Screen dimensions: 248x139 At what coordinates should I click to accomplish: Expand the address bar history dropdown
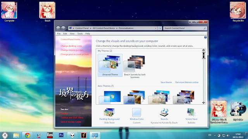(156, 28)
